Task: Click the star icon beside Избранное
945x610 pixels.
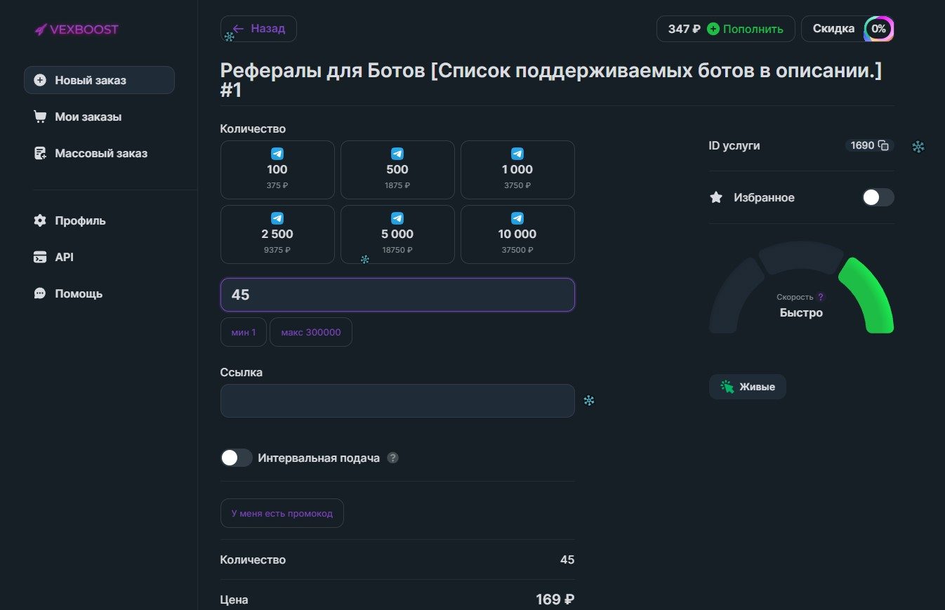Action: [x=716, y=198]
